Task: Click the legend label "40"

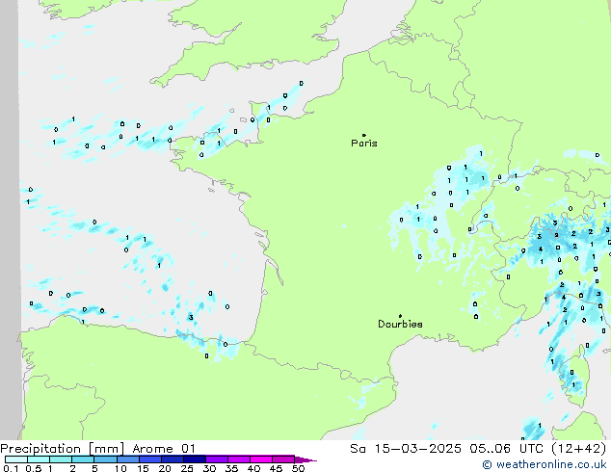Action: pos(253,468)
